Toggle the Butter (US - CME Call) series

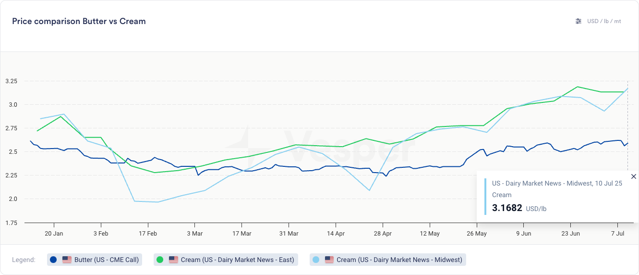click(x=107, y=260)
